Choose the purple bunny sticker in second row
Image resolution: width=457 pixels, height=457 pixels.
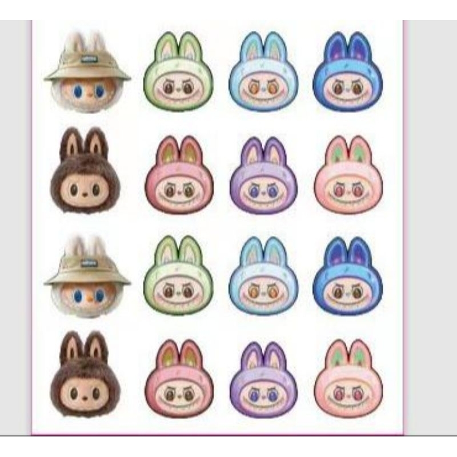[264, 175]
